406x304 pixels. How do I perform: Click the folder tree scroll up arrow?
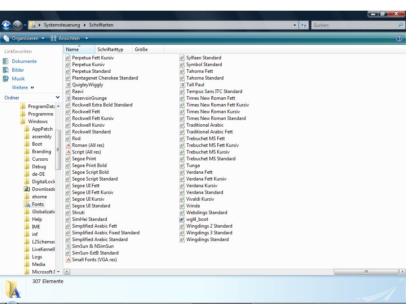(x=58, y=106)
